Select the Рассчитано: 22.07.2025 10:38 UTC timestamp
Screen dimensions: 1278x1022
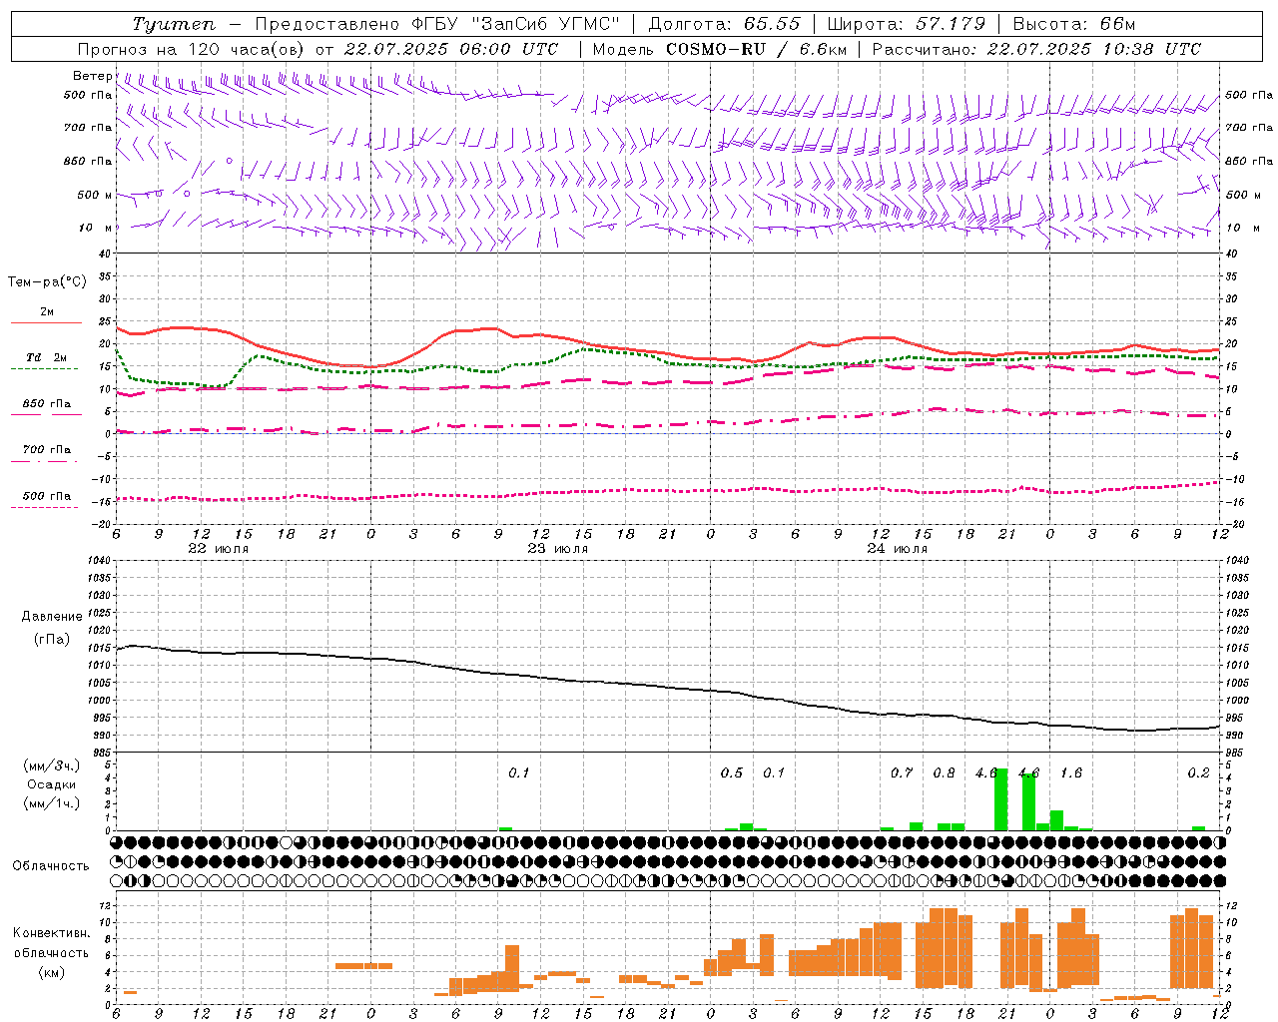[x=1036, y=49]
